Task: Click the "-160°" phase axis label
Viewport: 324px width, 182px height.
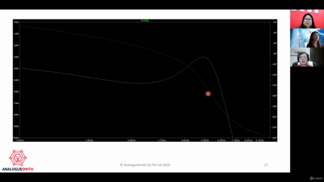Action: coord(274,96)
